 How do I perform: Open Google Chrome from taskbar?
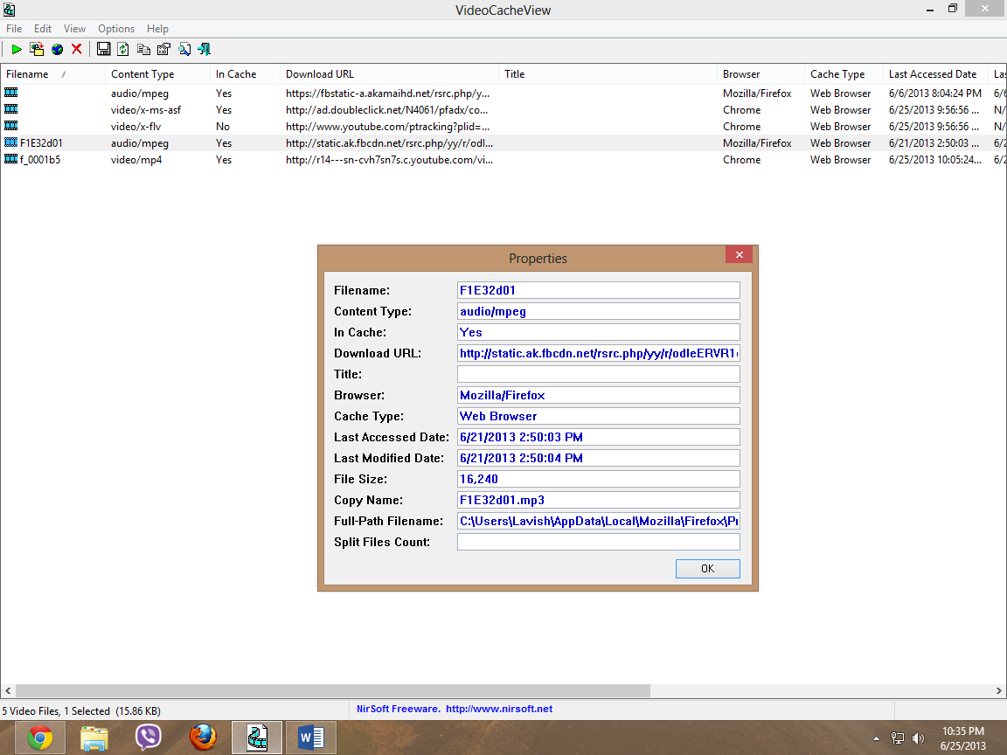(40, 737)
